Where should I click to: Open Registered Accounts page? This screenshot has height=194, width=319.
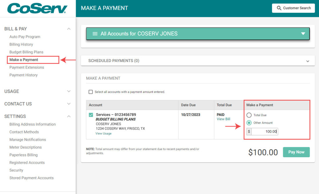[x=27, y=163]
